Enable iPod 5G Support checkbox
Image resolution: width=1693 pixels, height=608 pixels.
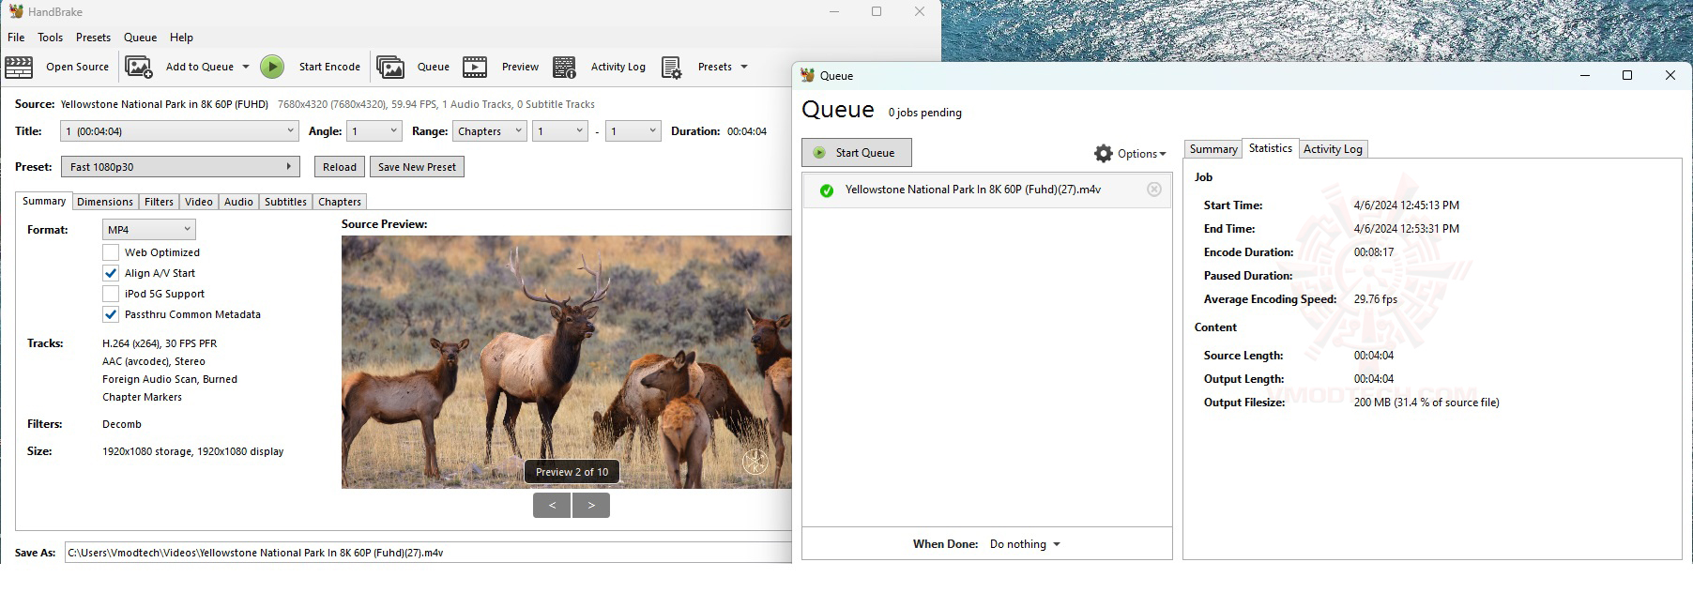click(x=111, y=294)
